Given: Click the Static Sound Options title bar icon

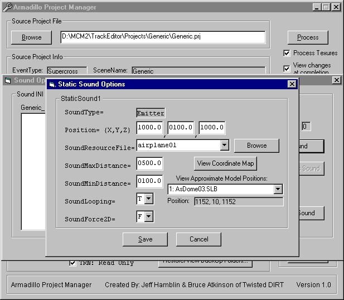Looking at the screenshot, I should tap(52, 84).
